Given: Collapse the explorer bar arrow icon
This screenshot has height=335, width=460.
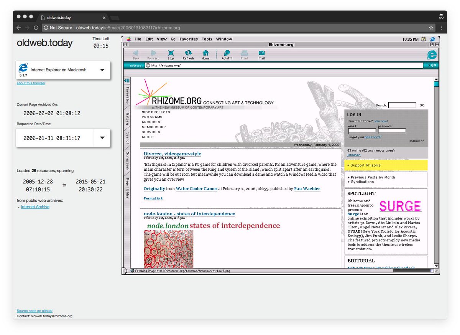Looking at the screenshot, I should click(127, 80).
